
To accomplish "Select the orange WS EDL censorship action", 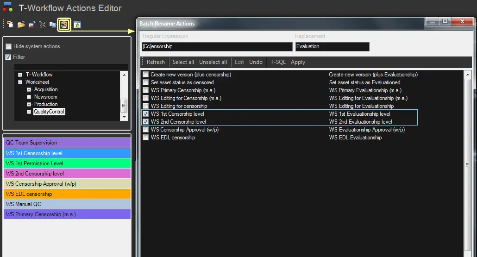I will tap(67, 194).
